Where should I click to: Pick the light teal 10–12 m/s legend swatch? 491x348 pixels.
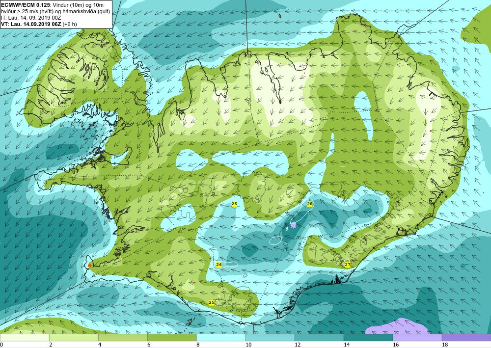270,338
